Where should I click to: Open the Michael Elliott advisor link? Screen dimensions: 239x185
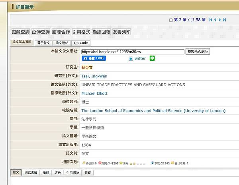[94, 93]
